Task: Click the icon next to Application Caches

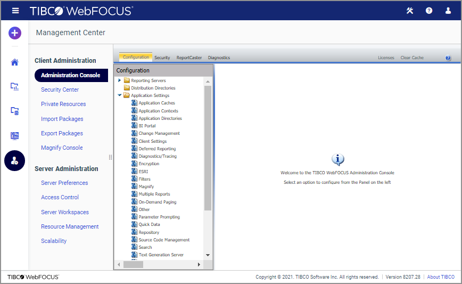Action: [x=134, y=103]
